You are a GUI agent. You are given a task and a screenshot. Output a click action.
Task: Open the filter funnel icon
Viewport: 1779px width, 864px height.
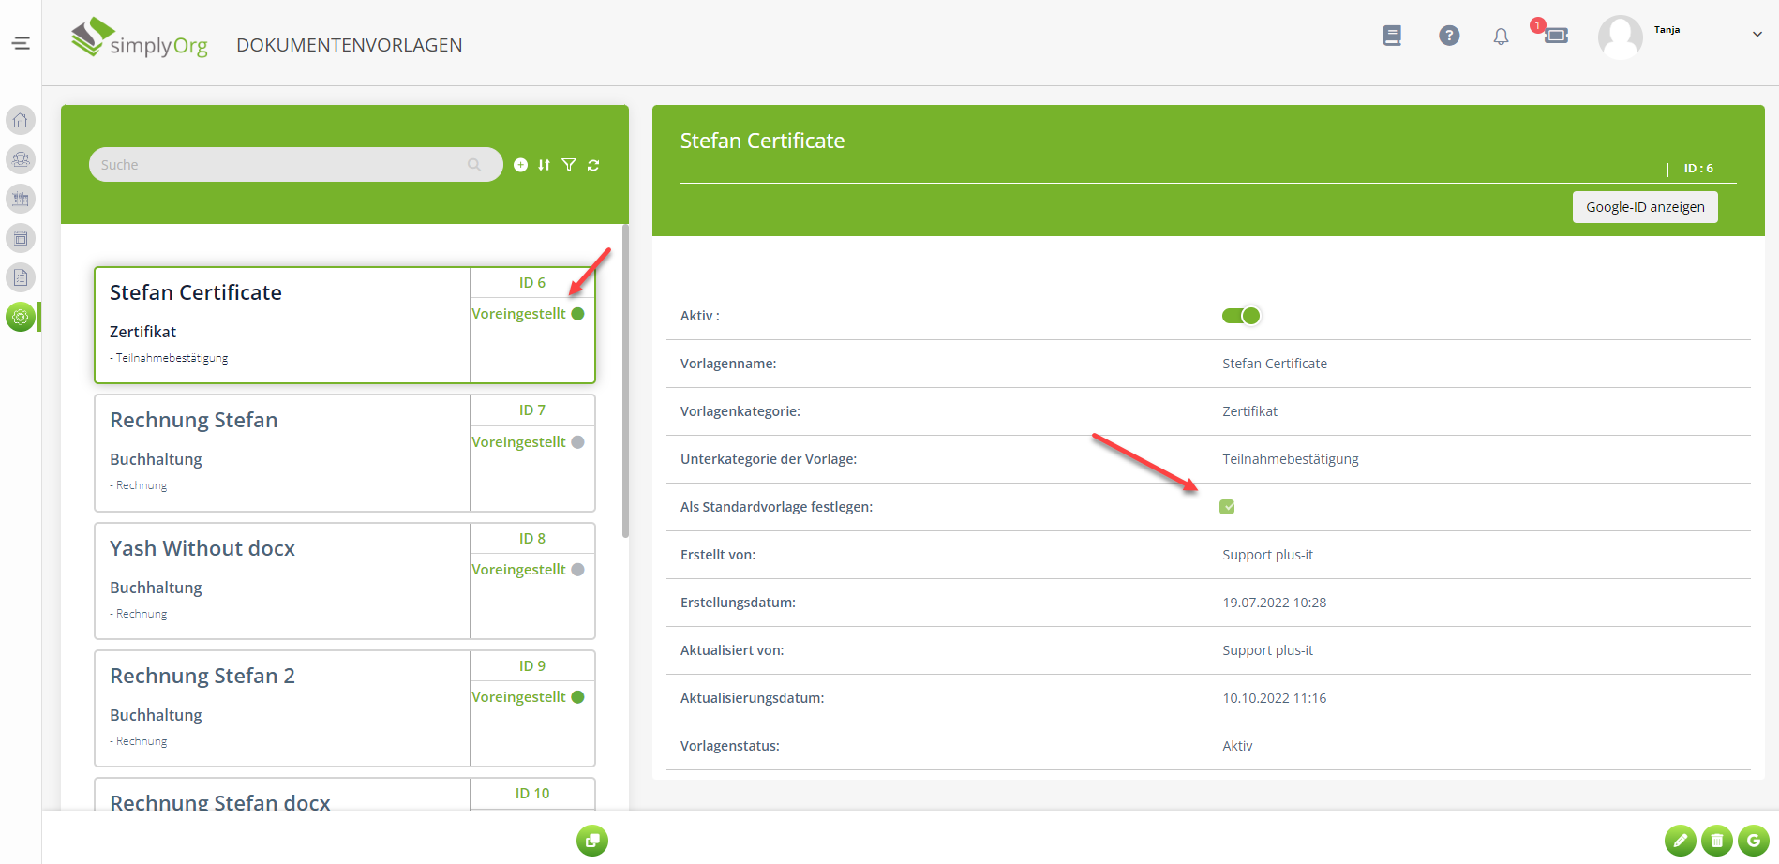coord(569,165)
